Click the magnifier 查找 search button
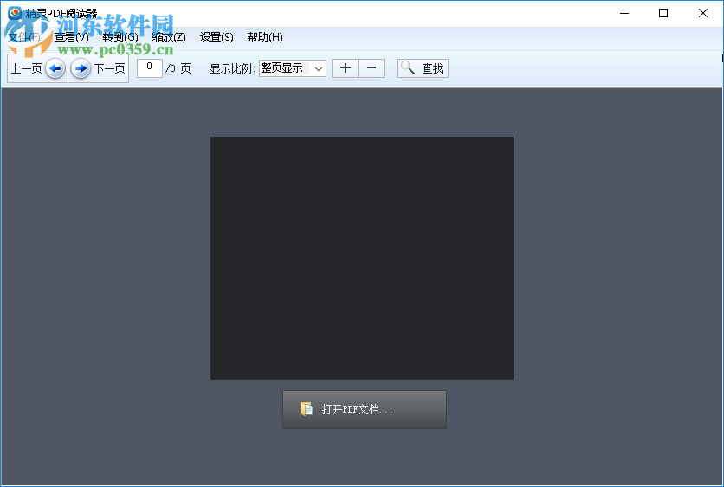The image size is (724, 487). point(423,68)
